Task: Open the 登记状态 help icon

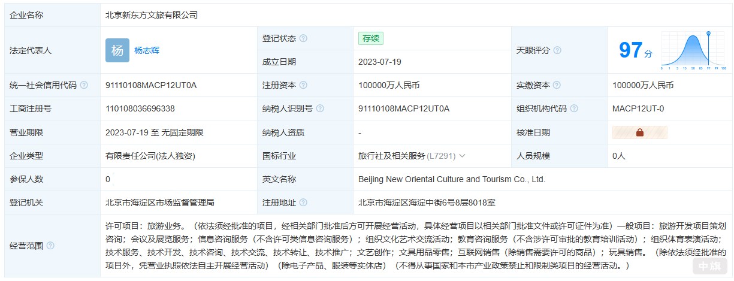Action: coord(303,38)
